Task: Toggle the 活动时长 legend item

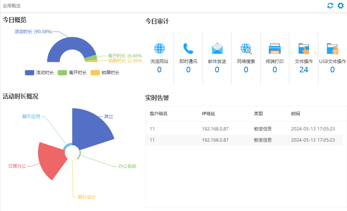Action: [x=39, y=73]
